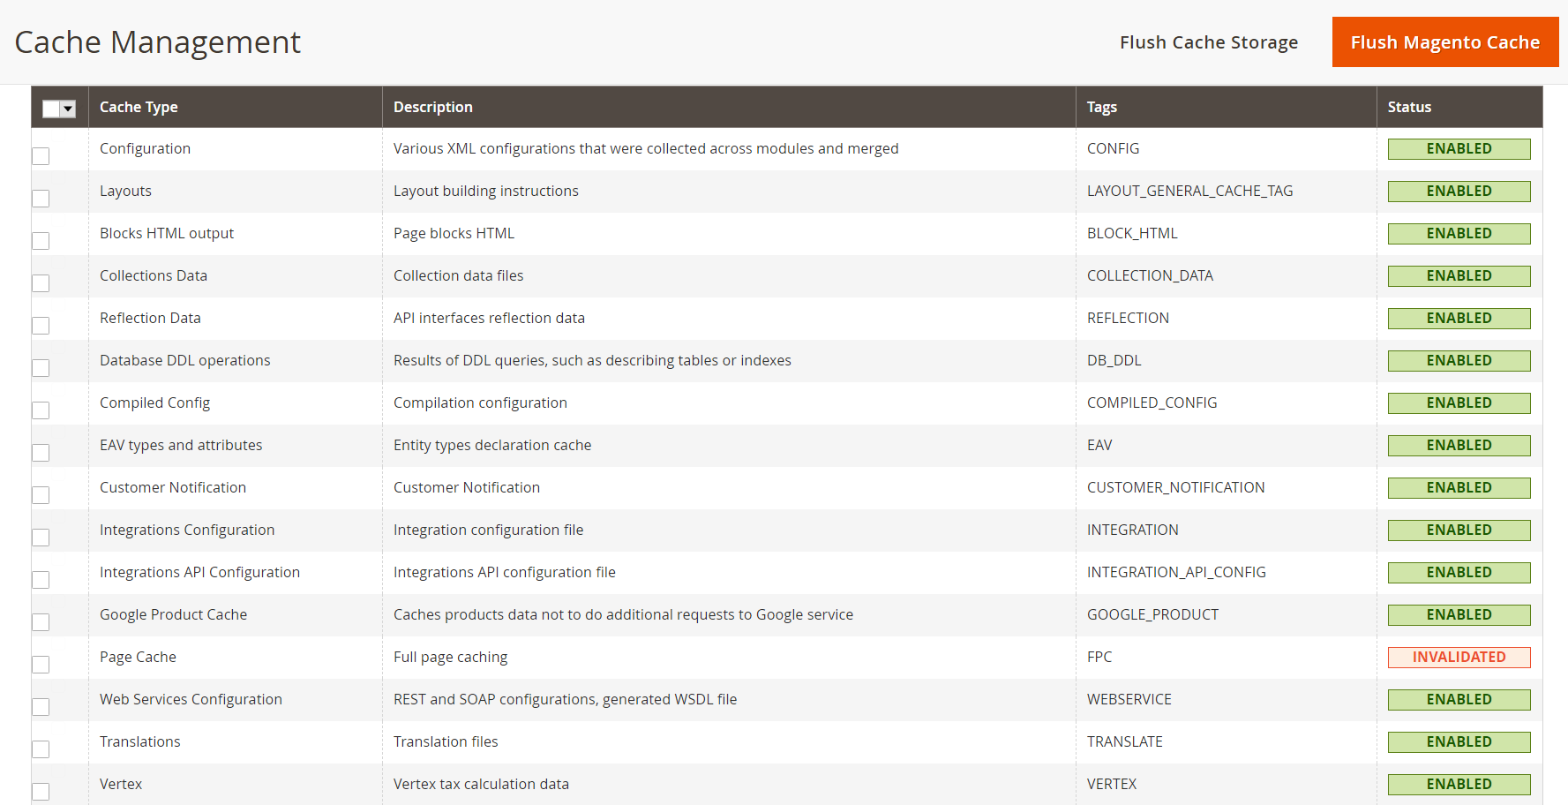
Task: Check the EAV types and attributes checkbox
Action: (x=41, y=453)
